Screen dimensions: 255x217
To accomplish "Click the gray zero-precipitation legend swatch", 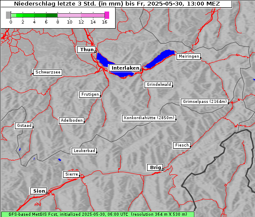I will pos(8,15).
